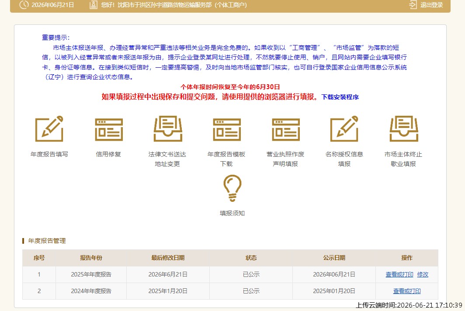Click the 状态 column header
Viewport: 465px width, 311px height.
coord(251,258)
